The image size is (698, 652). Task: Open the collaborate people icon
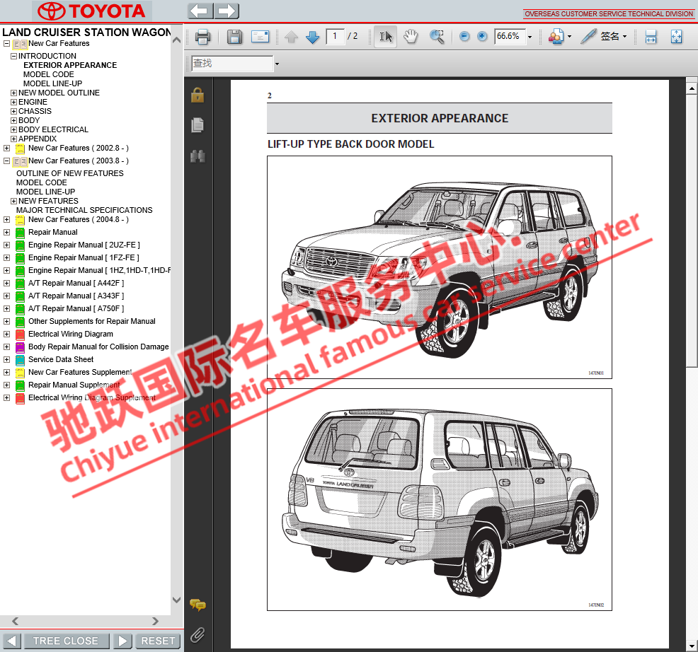[556, 37]
